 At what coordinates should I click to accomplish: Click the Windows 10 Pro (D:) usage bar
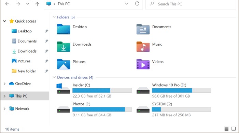coord(181,90)
